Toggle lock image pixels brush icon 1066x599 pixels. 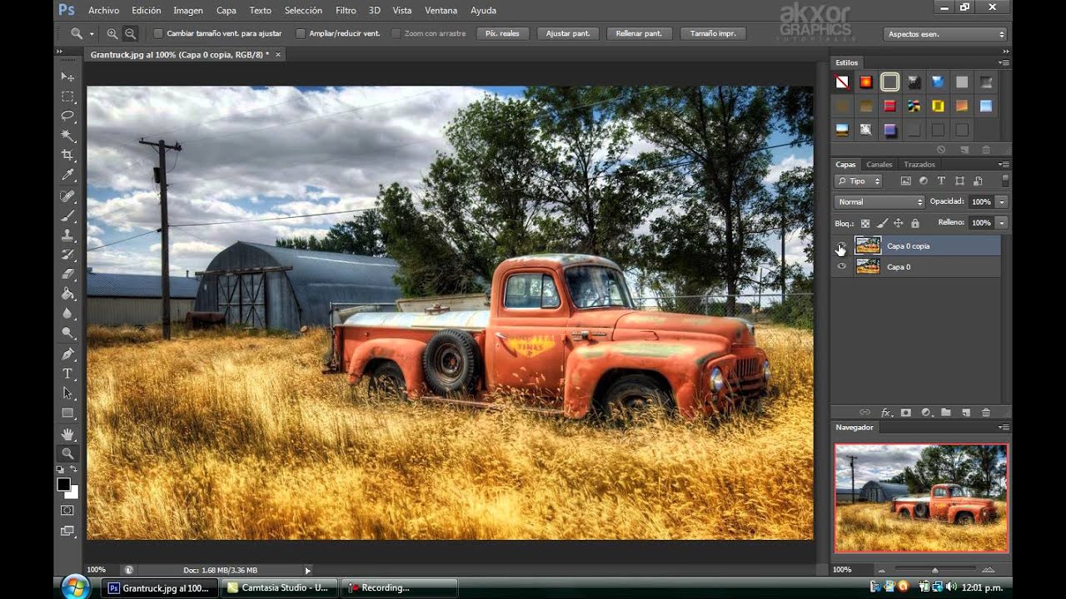coord(882,224)
